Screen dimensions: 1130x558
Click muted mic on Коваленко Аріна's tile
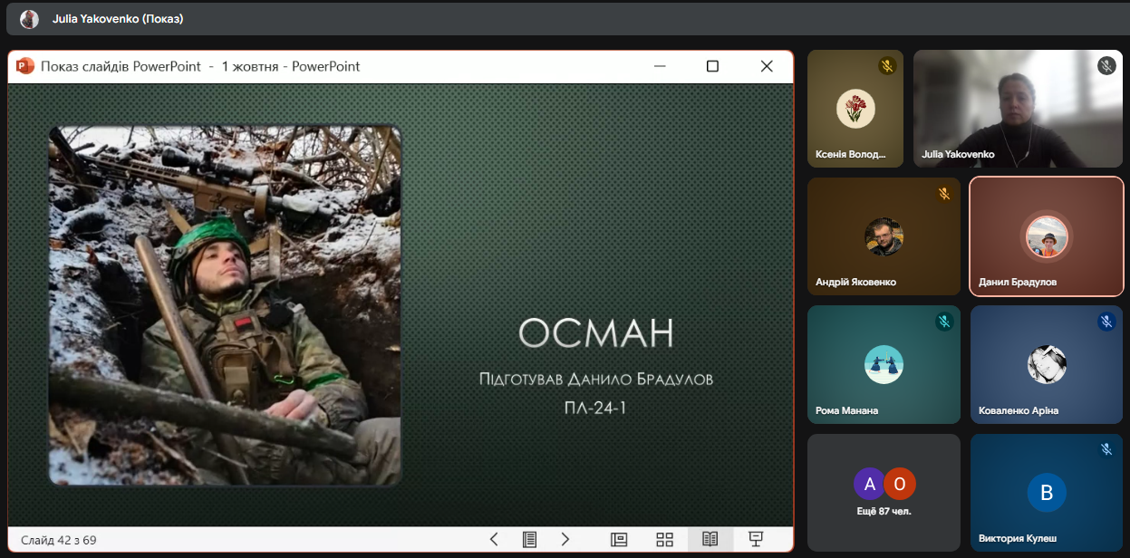(1106, 322)
